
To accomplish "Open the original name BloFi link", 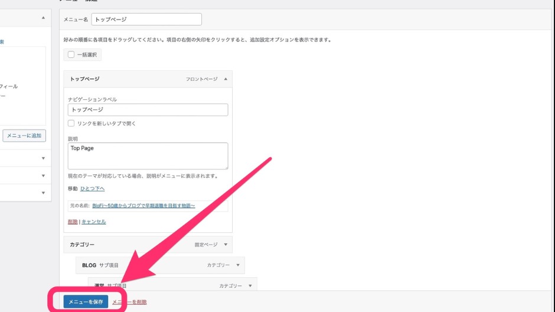I will click(143, 206).
